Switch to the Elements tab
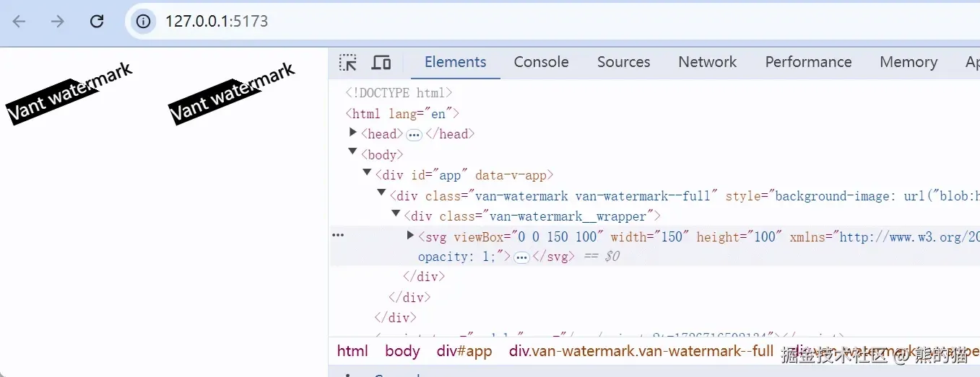 pos(456,62)
